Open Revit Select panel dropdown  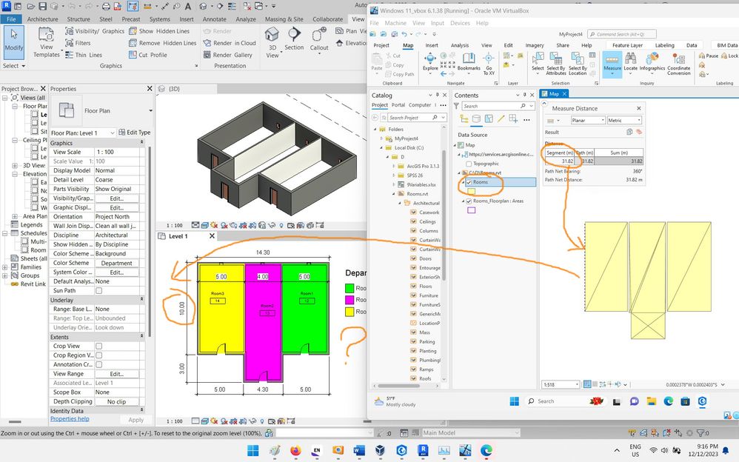tap(13, 66)
